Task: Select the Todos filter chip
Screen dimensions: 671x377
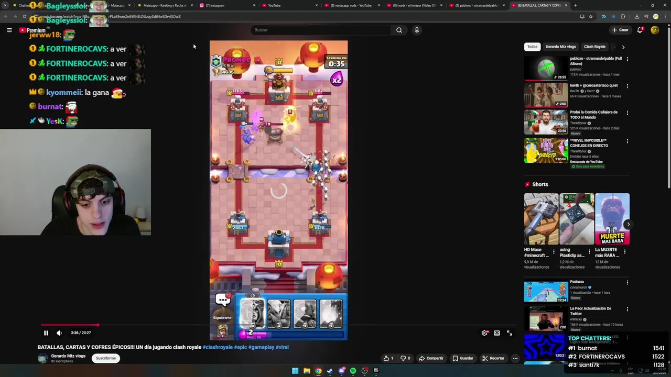Action: [532, 47]
